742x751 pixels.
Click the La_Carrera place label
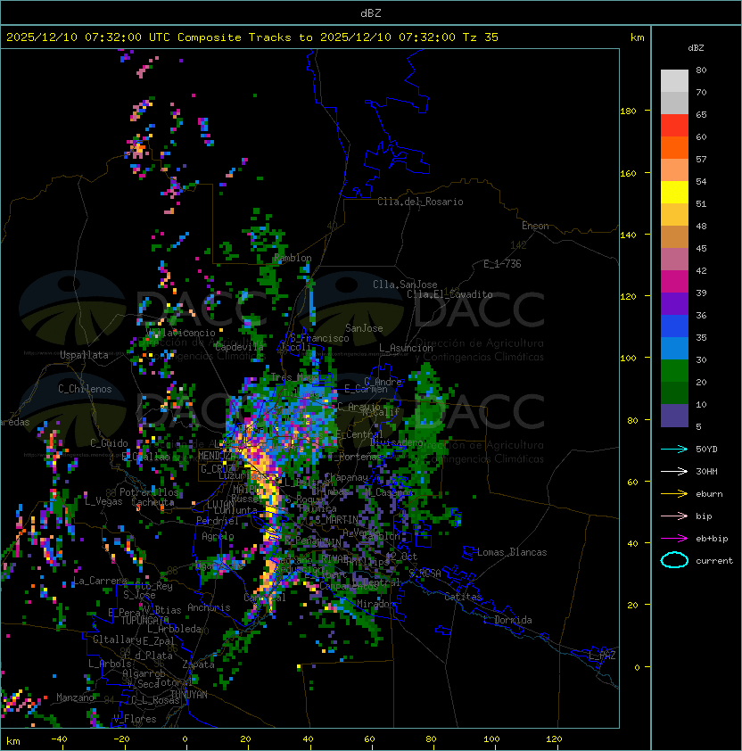pos(100,581)
